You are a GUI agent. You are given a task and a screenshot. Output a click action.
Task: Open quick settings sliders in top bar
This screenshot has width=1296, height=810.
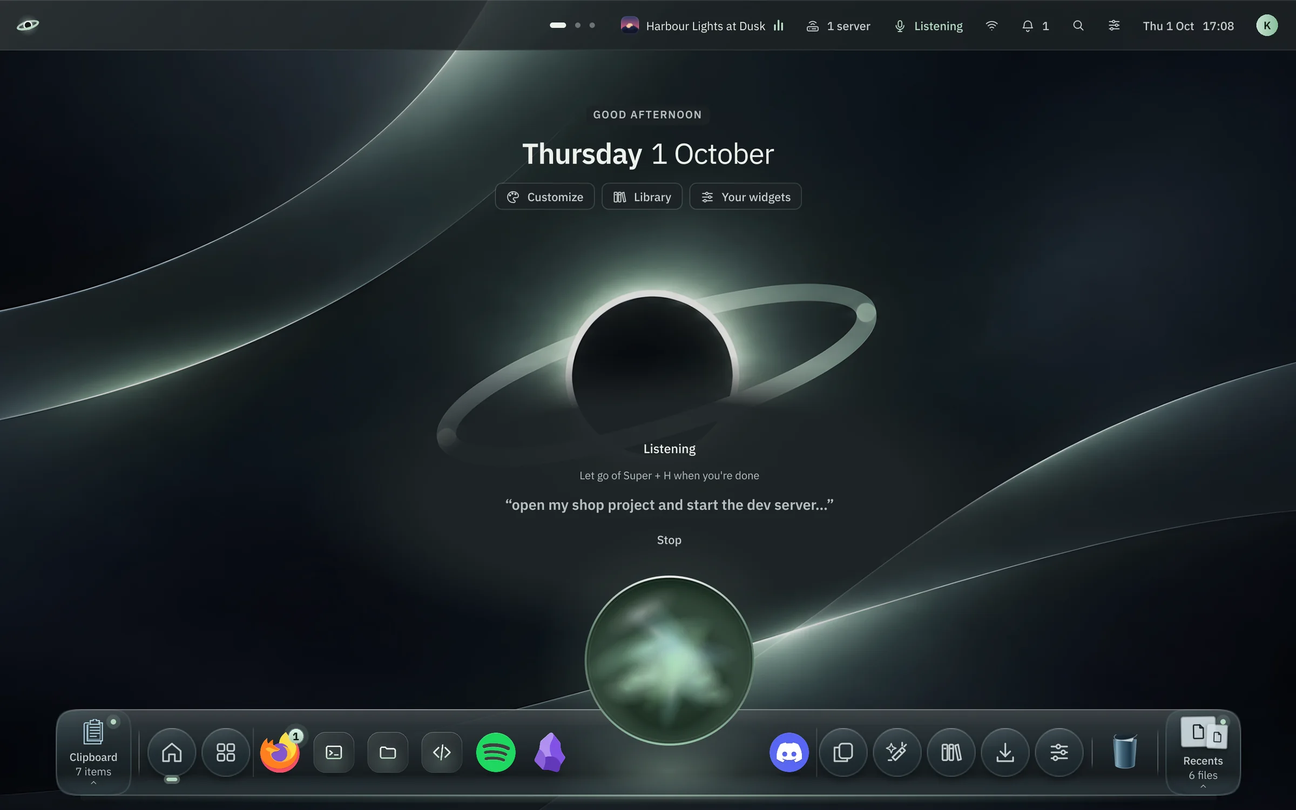1114,25
